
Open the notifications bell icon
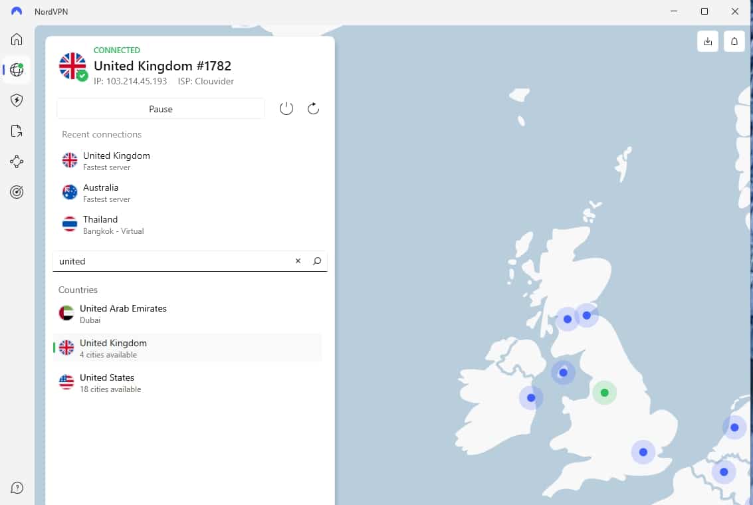[x=734, y=42]
